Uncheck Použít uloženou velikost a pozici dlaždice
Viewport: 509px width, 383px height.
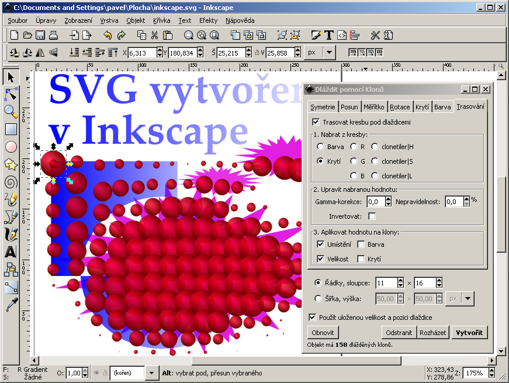[312, 318]
